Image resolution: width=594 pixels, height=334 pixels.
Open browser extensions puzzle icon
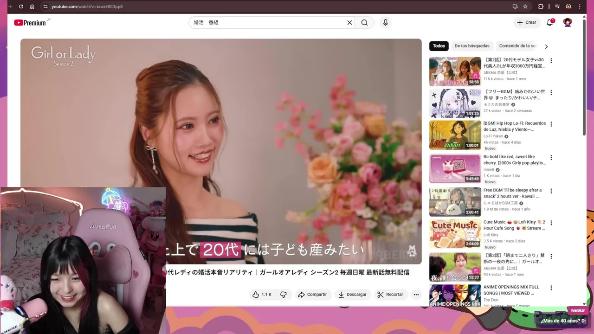(x=541, y=6)
